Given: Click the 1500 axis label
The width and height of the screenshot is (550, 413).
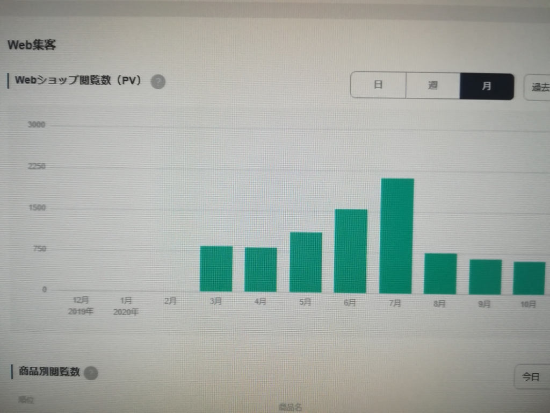Looking at the screenshot, I should pos(37,208).
